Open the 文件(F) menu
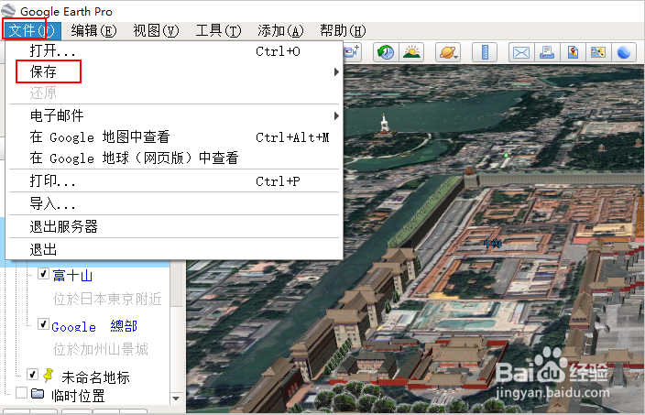This screenshot has width=645, height=415. tap(32, 30)
